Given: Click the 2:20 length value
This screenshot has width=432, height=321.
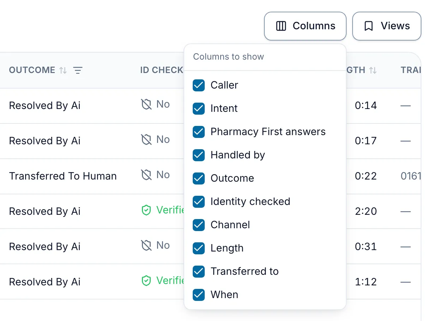Looking at the screenshot, I should [x=366, y=211].
